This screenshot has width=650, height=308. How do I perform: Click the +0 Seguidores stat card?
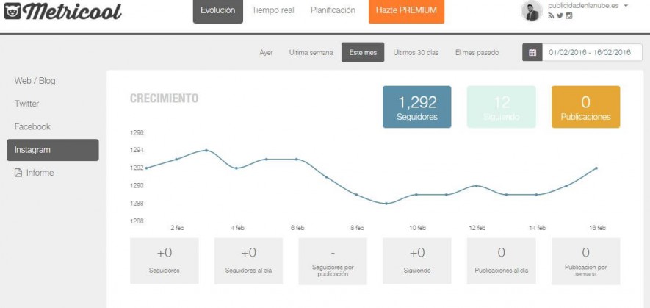[165, 261]
